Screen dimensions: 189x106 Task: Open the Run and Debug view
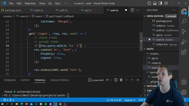184,42
